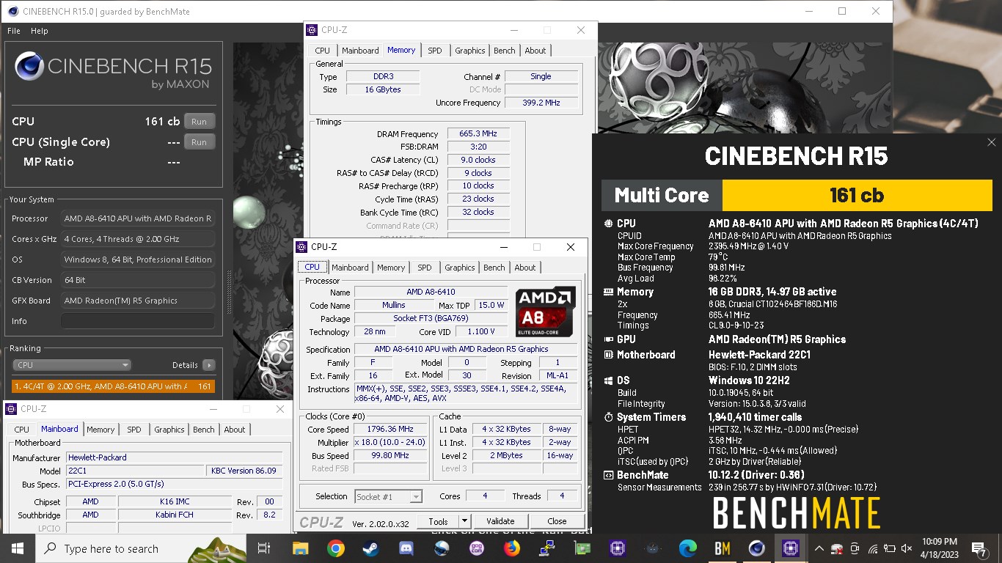Click the Motherboard section icon in BenchMate
The image size is (1002, 563).
[x=607, y=355]
